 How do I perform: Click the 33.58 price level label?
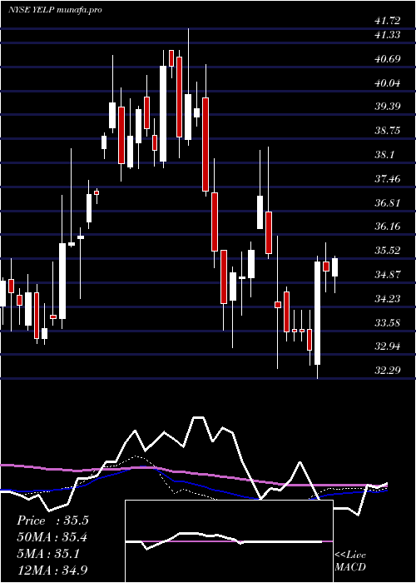388,323
